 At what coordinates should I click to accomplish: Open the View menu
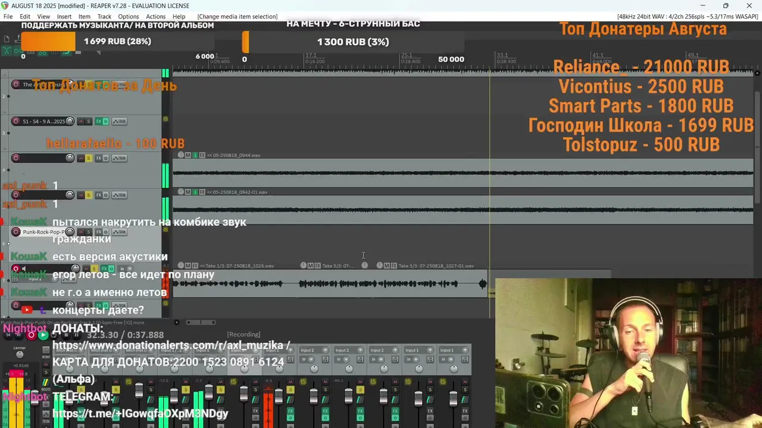(x=43, y=17)
